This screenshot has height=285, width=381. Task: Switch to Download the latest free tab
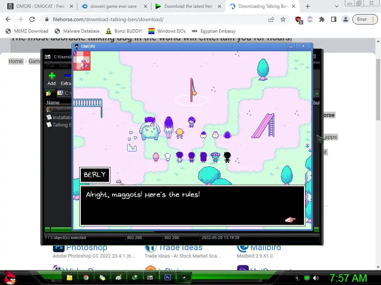pyautogui.click(x=188, y=6)
